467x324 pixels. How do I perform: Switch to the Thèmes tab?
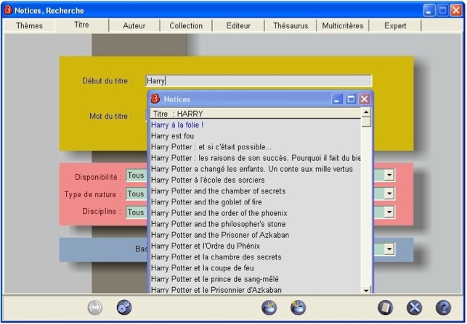pos(29,26)
